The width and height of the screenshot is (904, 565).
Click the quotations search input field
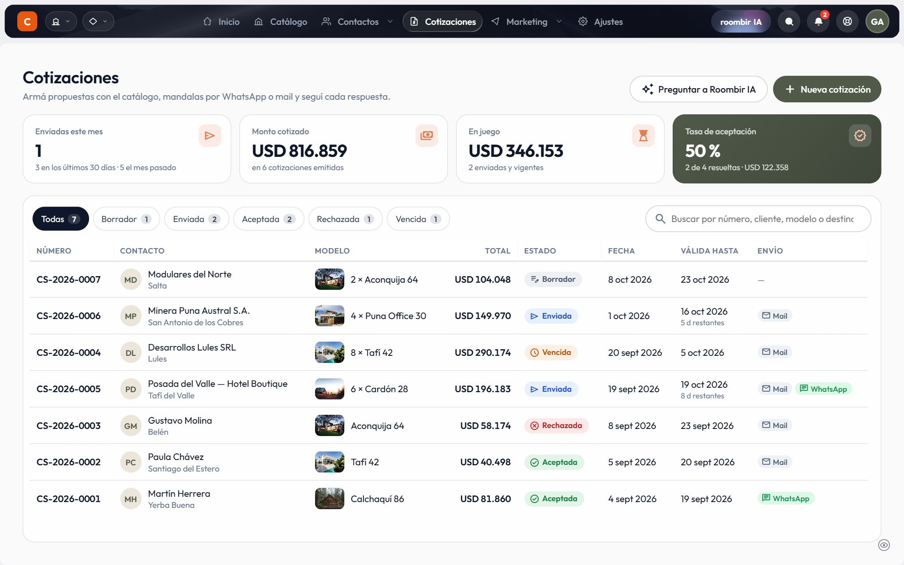point(758,218)
